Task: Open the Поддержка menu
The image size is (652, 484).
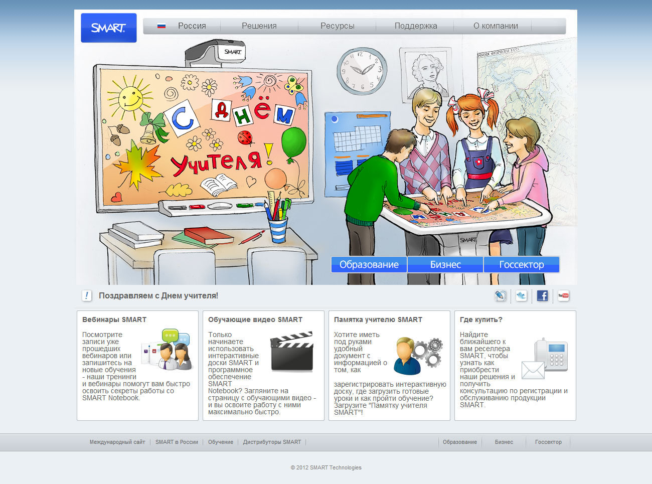Action: 416,26
